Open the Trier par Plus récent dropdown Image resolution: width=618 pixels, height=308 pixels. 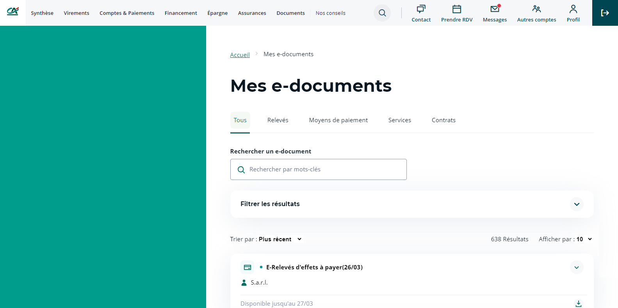click(x=280, y=239)
